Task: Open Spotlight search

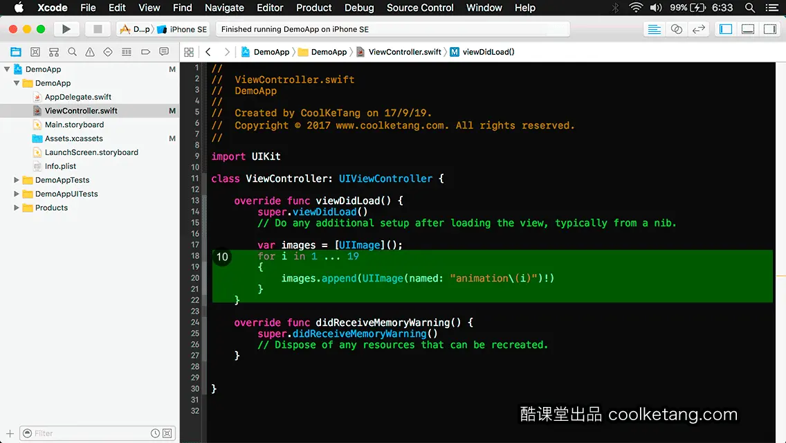Action: click(x=750, y=8)
